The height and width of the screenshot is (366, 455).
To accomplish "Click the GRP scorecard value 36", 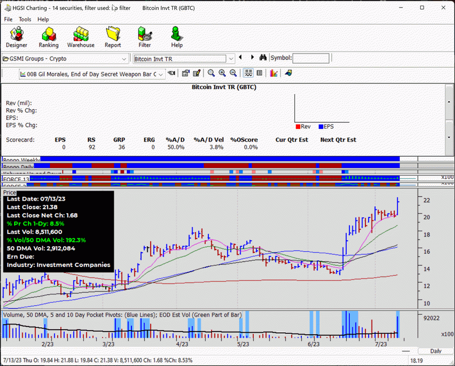I will (121, 147).
